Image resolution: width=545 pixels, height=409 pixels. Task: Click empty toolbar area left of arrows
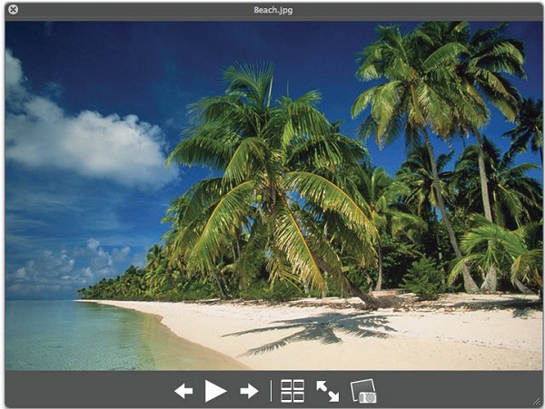point(91,391)
